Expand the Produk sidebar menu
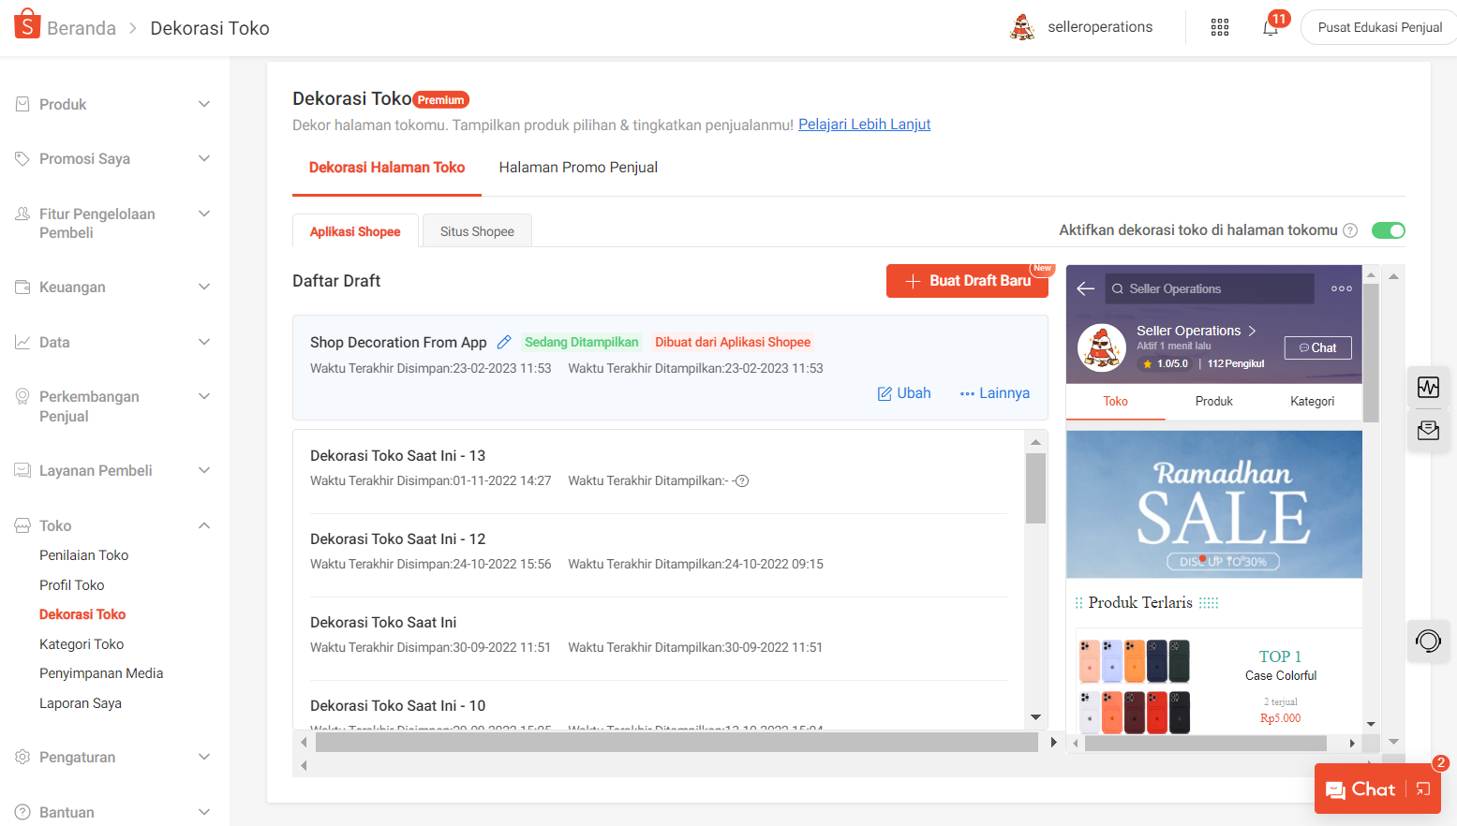 112,104
